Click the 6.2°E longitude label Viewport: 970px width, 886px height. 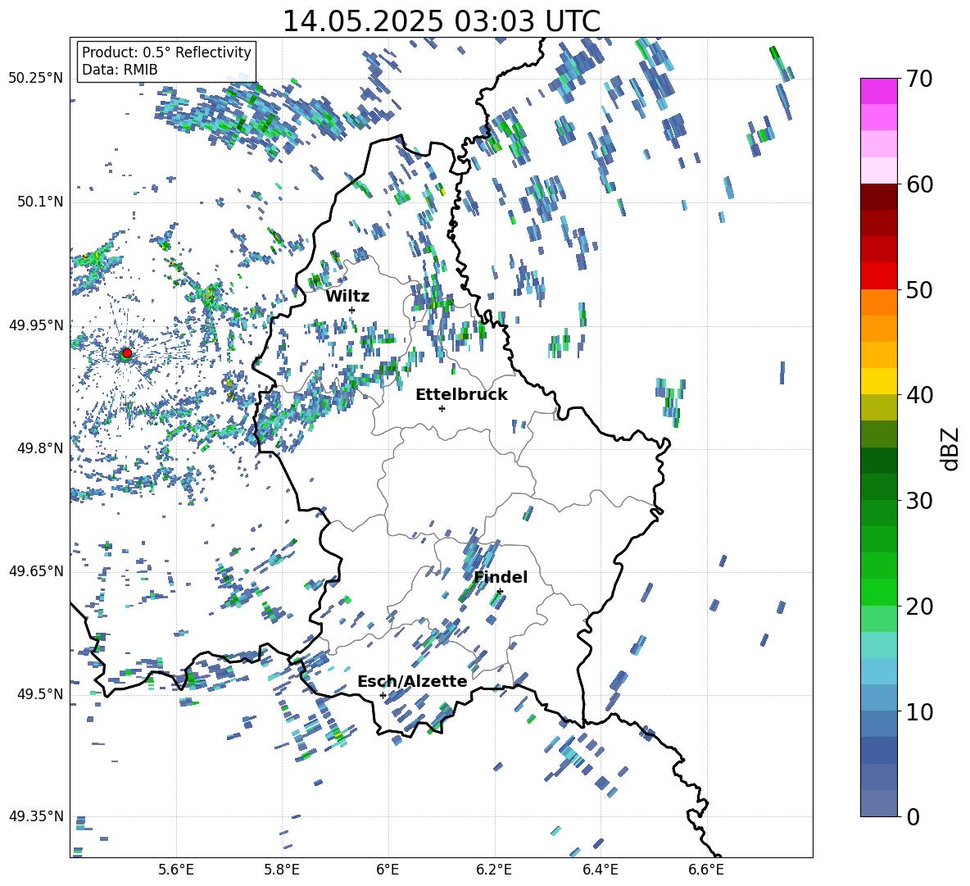pos(494,870)
